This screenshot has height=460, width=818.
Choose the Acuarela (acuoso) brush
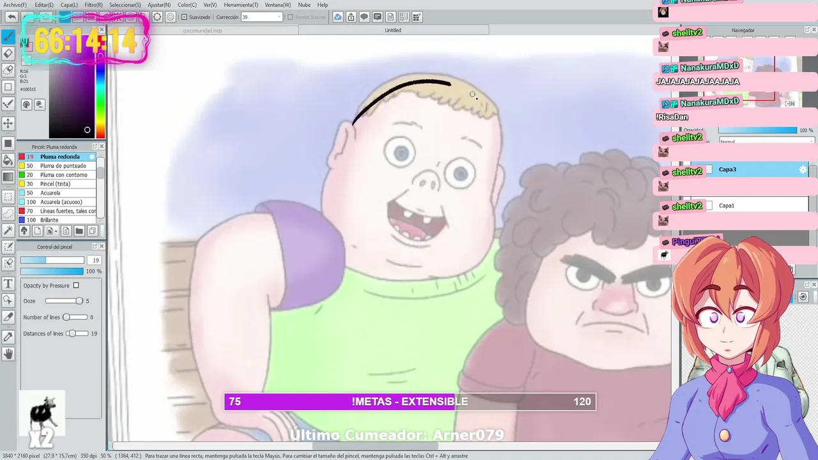click(x=56, y=202)
